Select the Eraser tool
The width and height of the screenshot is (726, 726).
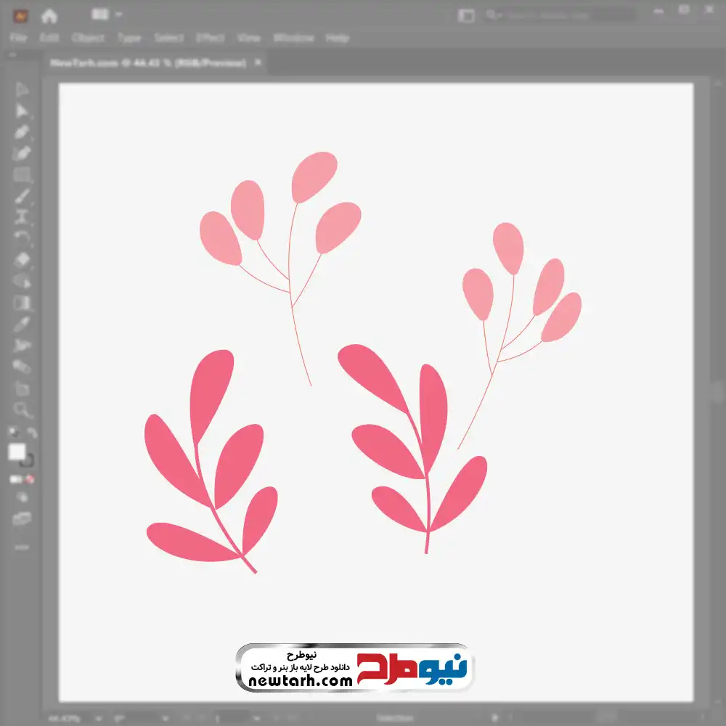pos(22,260)
